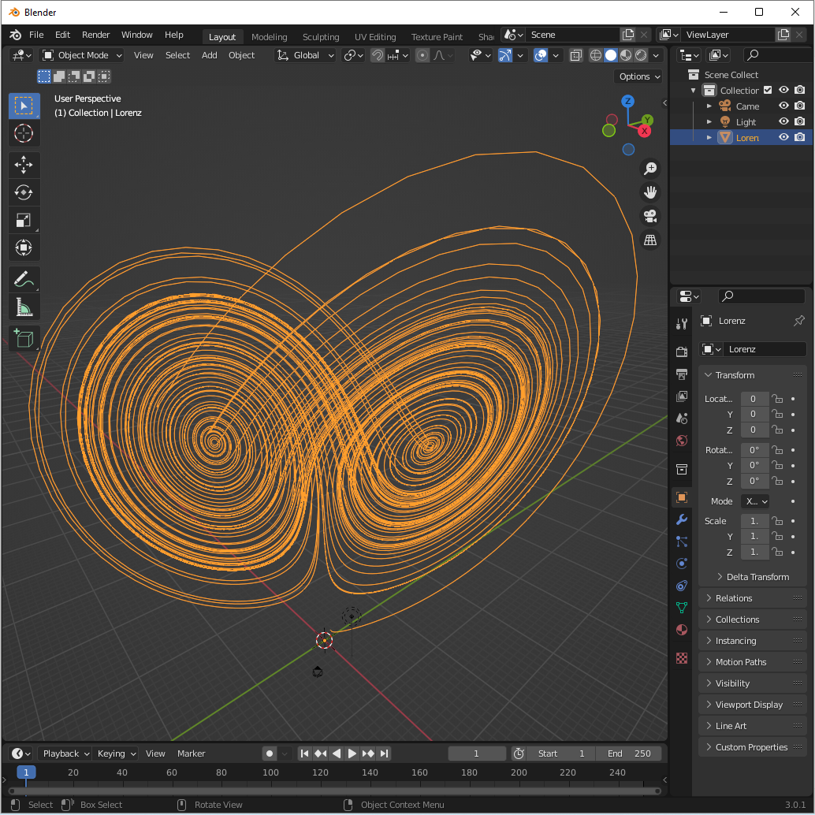Toggle camera view in viewport

(650, 216)
